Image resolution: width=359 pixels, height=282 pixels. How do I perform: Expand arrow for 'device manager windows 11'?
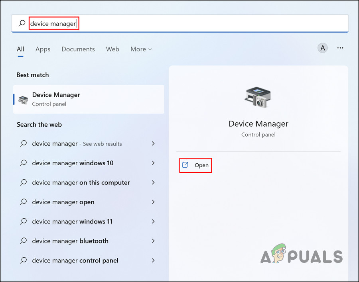click(153, 221)
